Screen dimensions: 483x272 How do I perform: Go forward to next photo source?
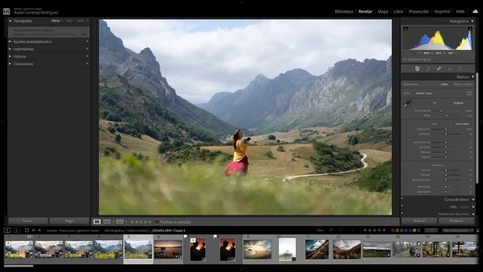click(x=39, y=230)
